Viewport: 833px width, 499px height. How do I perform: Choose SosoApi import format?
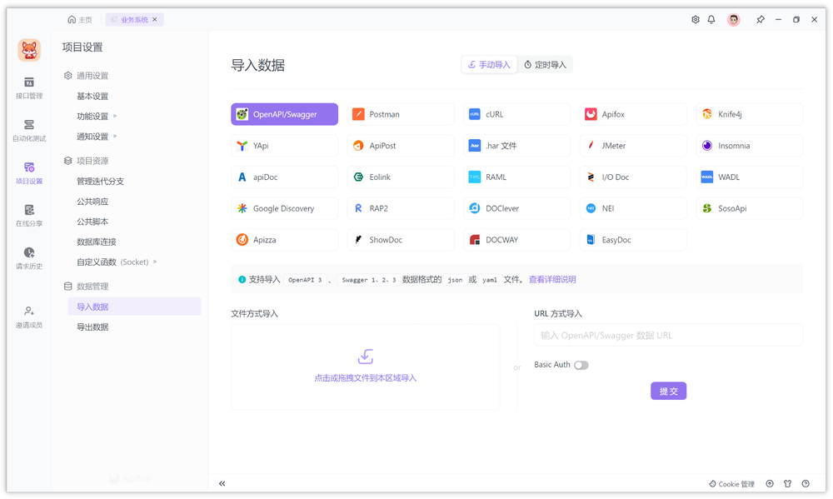750,208
